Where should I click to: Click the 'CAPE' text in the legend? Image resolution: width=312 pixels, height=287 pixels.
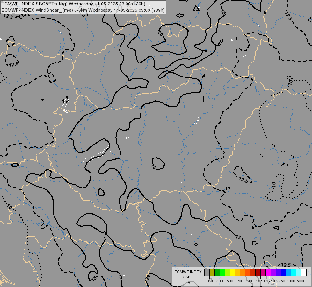pos(188,277)
